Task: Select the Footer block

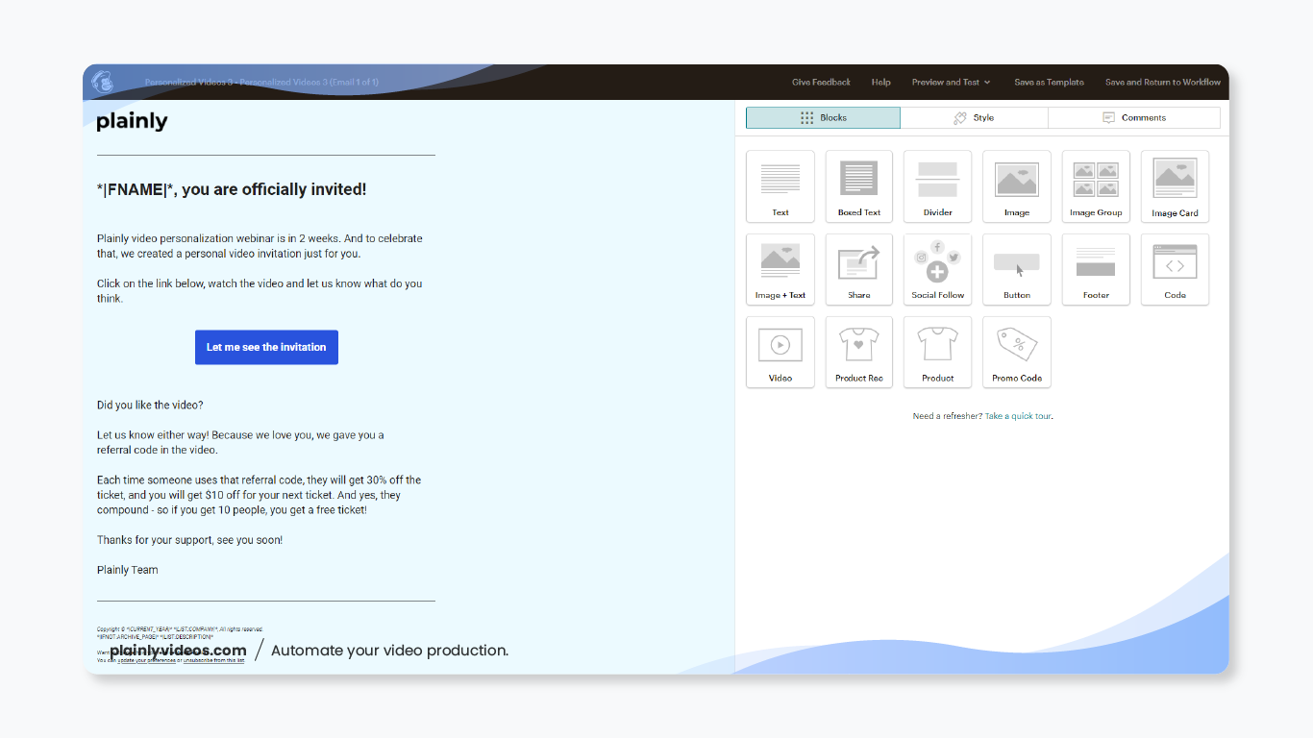Action: [x=1096, y=270]
